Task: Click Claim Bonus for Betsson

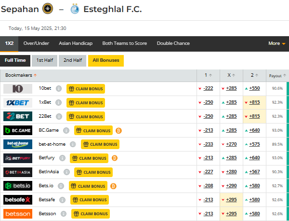Action: tap(91, 214)
